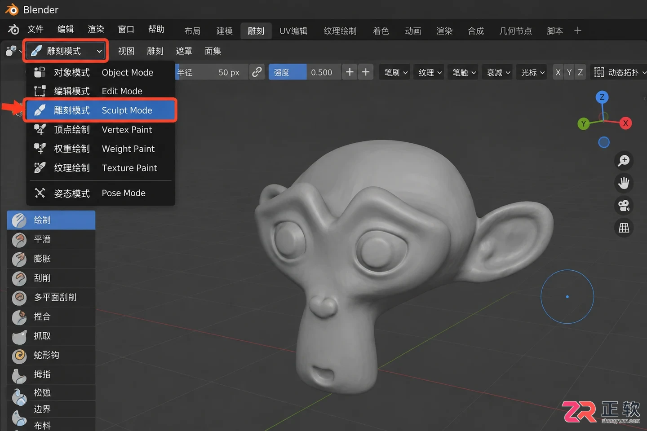This screenshot has height=431, width=647.
Task: Click the Blender logo menu icon
Action: tap(13, 30)
